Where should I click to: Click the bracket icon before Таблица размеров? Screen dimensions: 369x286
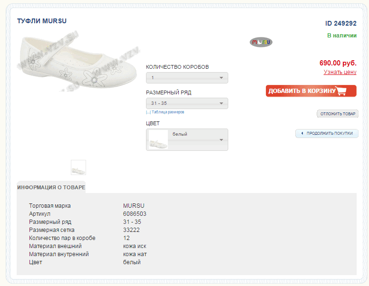pos(148,112)
